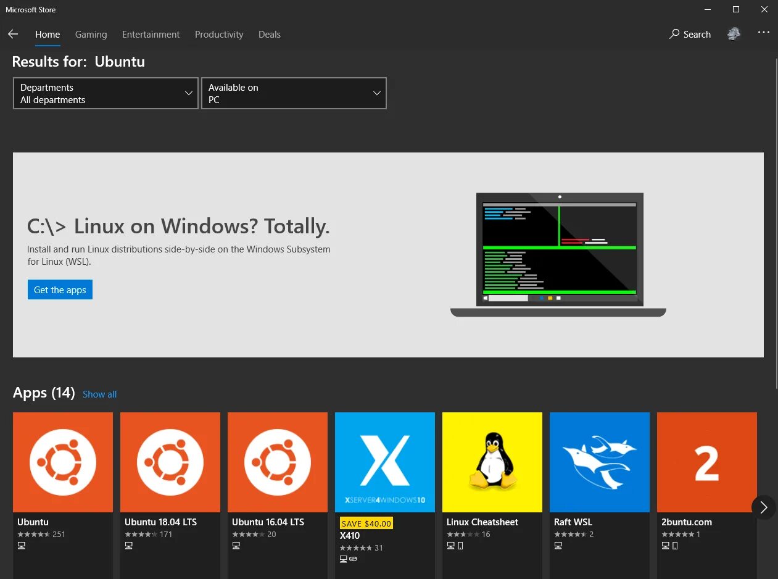Click the Linux Cheatsheet rating 16

point(468,535)
